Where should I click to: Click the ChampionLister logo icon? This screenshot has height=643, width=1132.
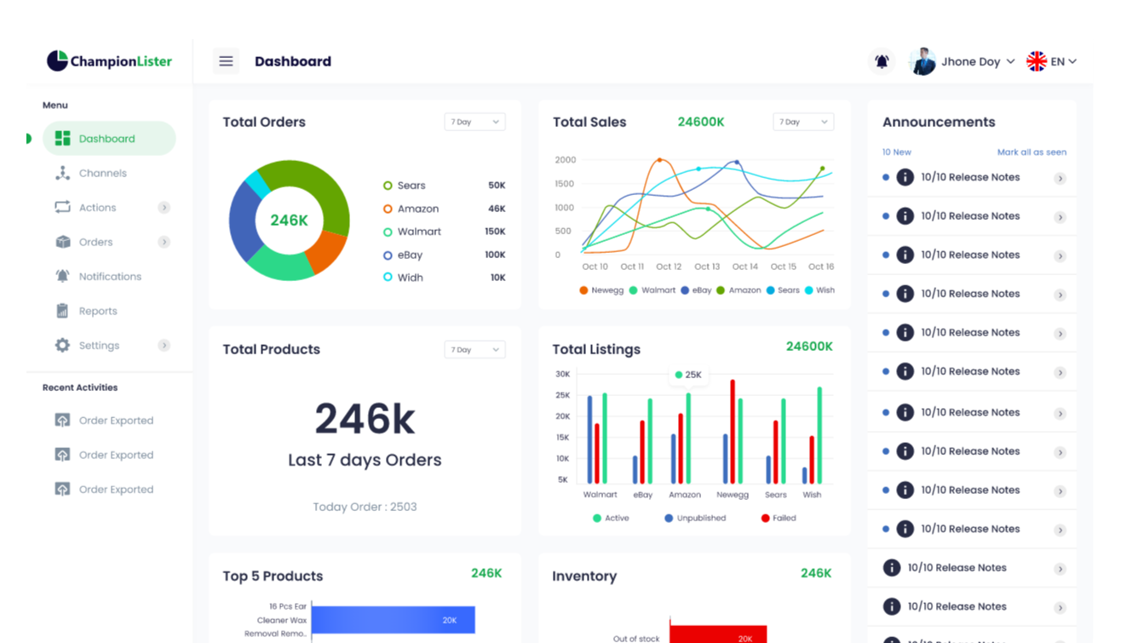(x=57, y=60)
